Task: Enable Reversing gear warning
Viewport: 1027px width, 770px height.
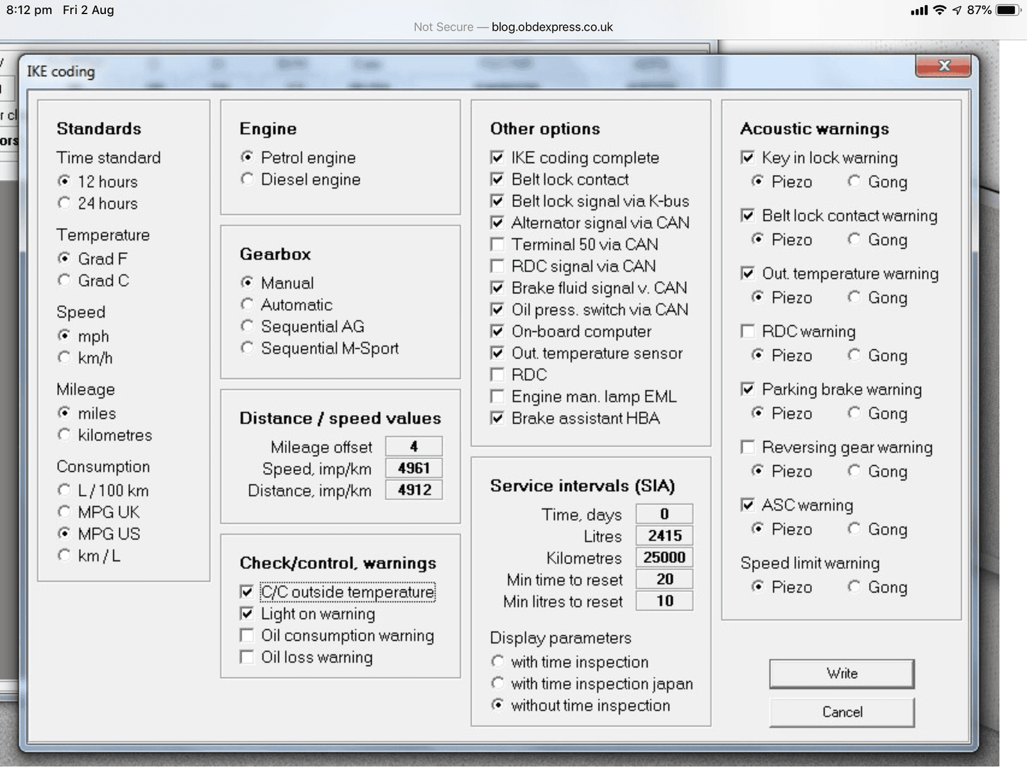Action: (x=747, y=447)
